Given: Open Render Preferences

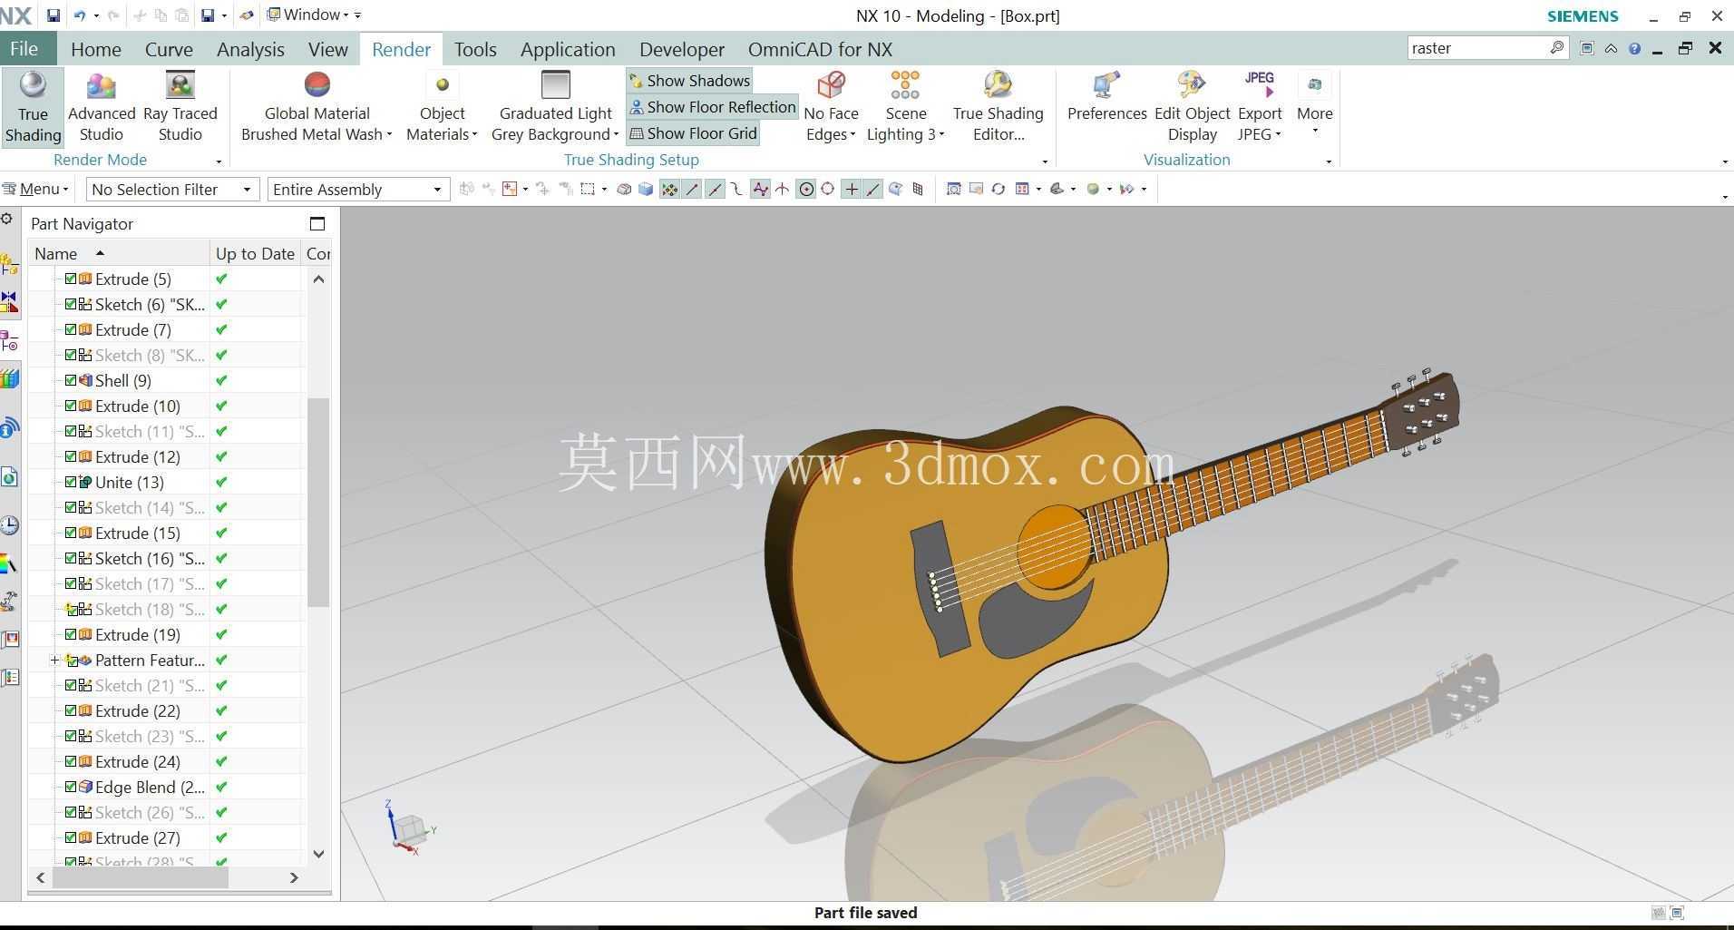Looking at the screenshot, I should pos(1106,97).
